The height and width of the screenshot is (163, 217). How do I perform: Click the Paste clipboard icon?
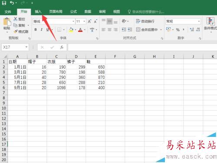pos(7,22)
